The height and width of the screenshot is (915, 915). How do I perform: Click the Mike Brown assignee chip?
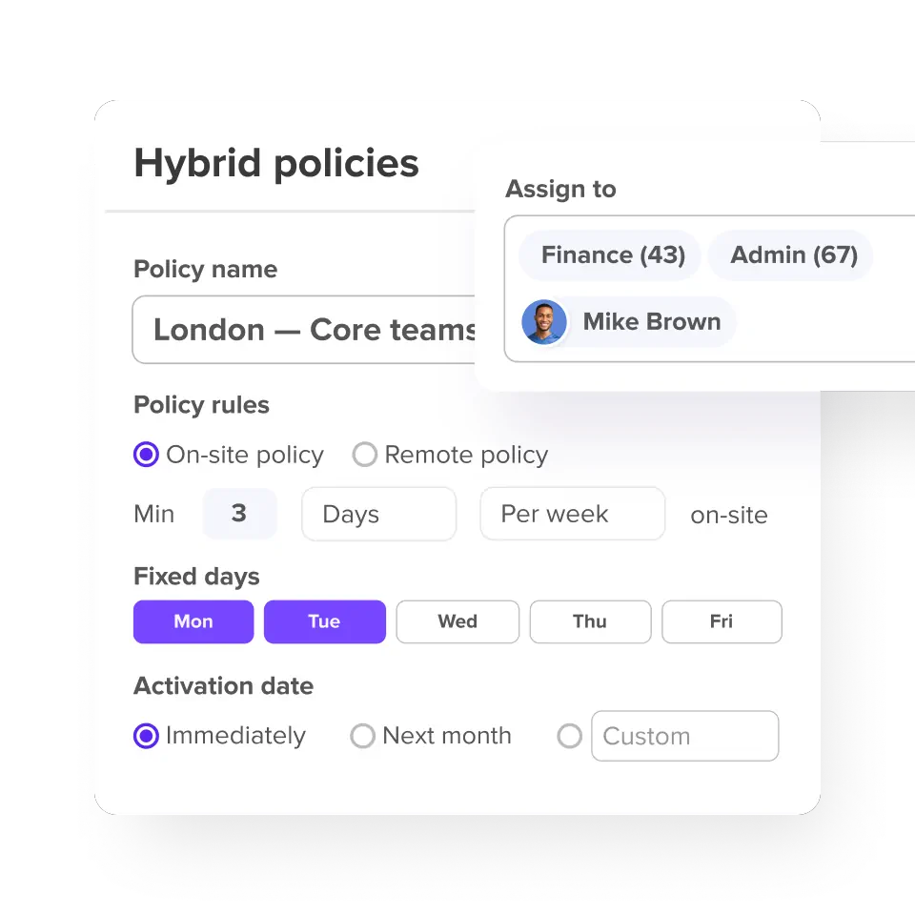(628, 322)
